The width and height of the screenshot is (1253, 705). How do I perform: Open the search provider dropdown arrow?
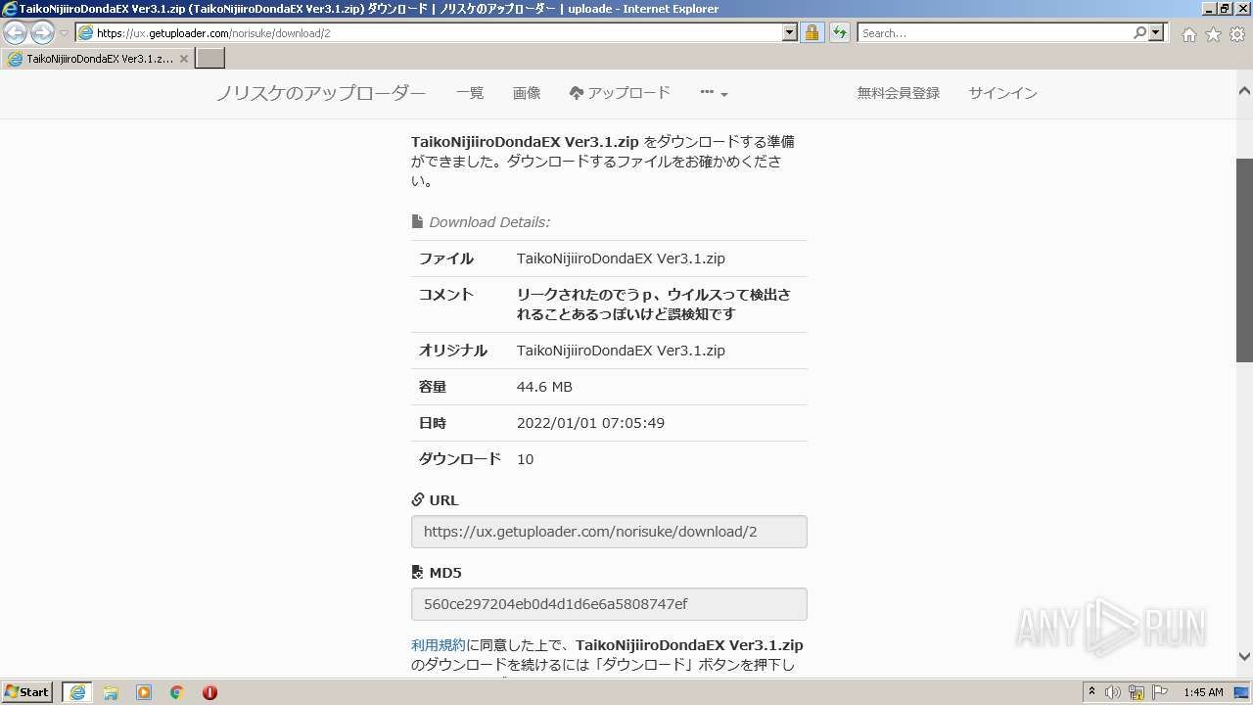point(1157,33)
